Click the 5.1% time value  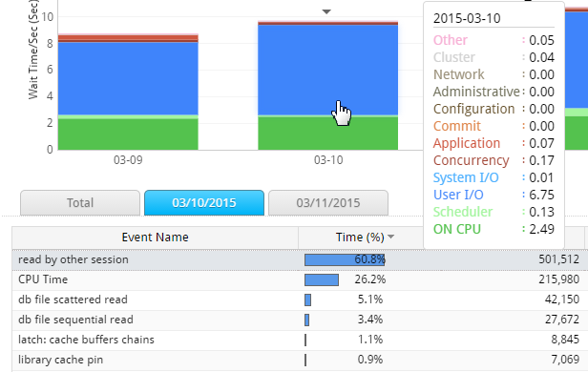coord(370,300)
